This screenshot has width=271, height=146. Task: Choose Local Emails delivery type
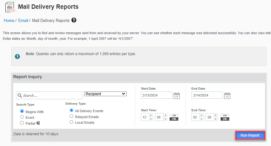tap(72, 122)
